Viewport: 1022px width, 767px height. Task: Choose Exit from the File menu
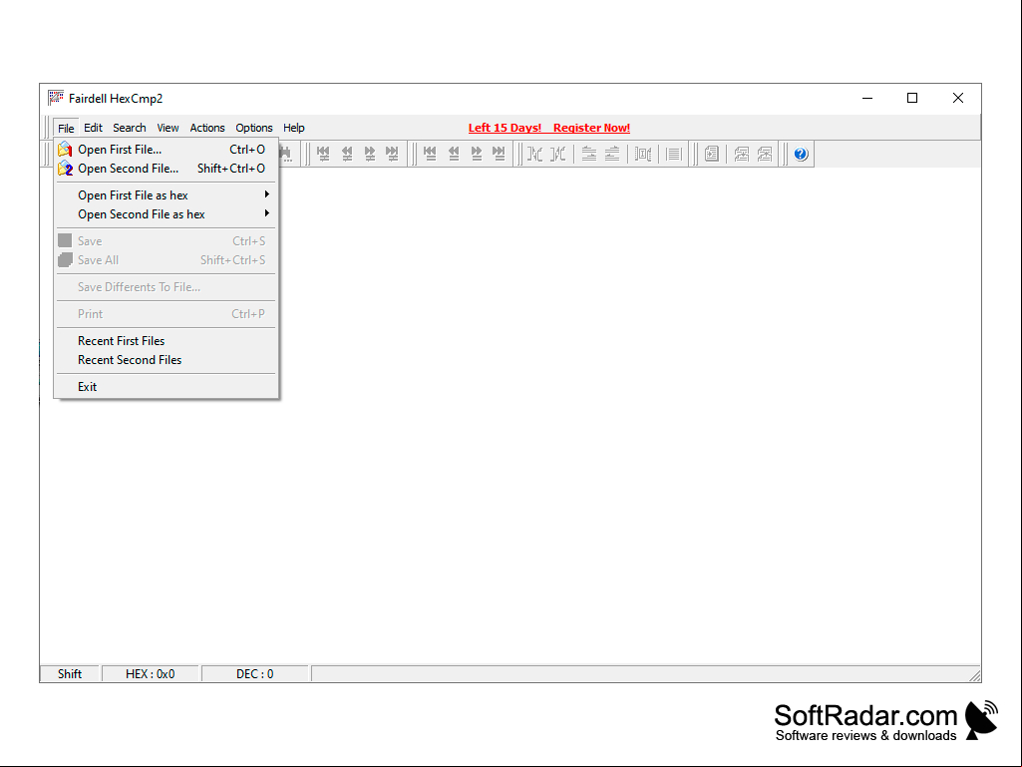coord(167,387)
